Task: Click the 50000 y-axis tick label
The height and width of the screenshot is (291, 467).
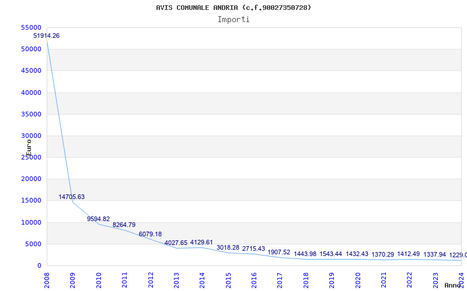Action: [x=32, y=49]
